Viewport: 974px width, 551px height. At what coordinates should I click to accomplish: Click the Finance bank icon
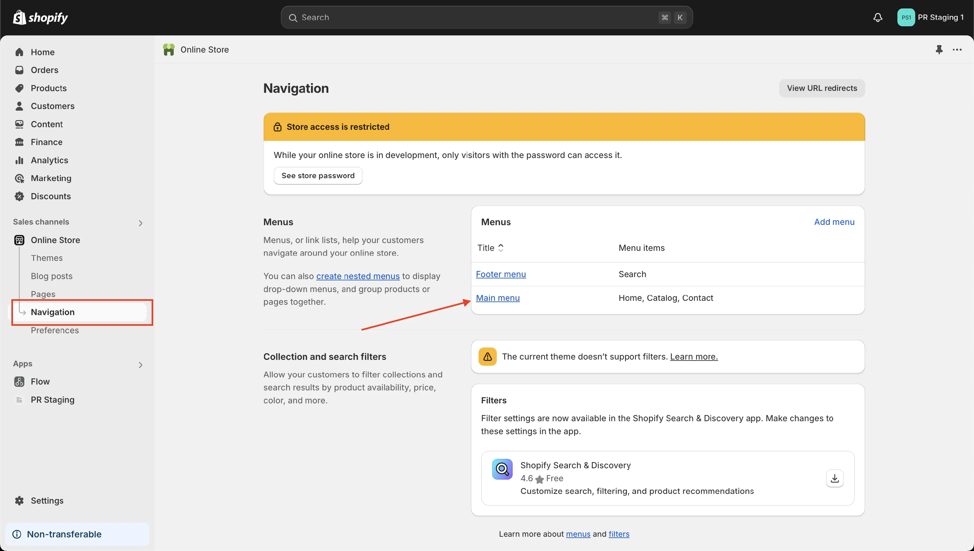tap(19, 142)
